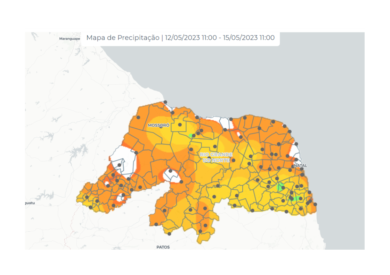Click the station marker on the Mossoró label
Image resolution: width=390 pixels, height=275 pixels.
pos(161,127)
